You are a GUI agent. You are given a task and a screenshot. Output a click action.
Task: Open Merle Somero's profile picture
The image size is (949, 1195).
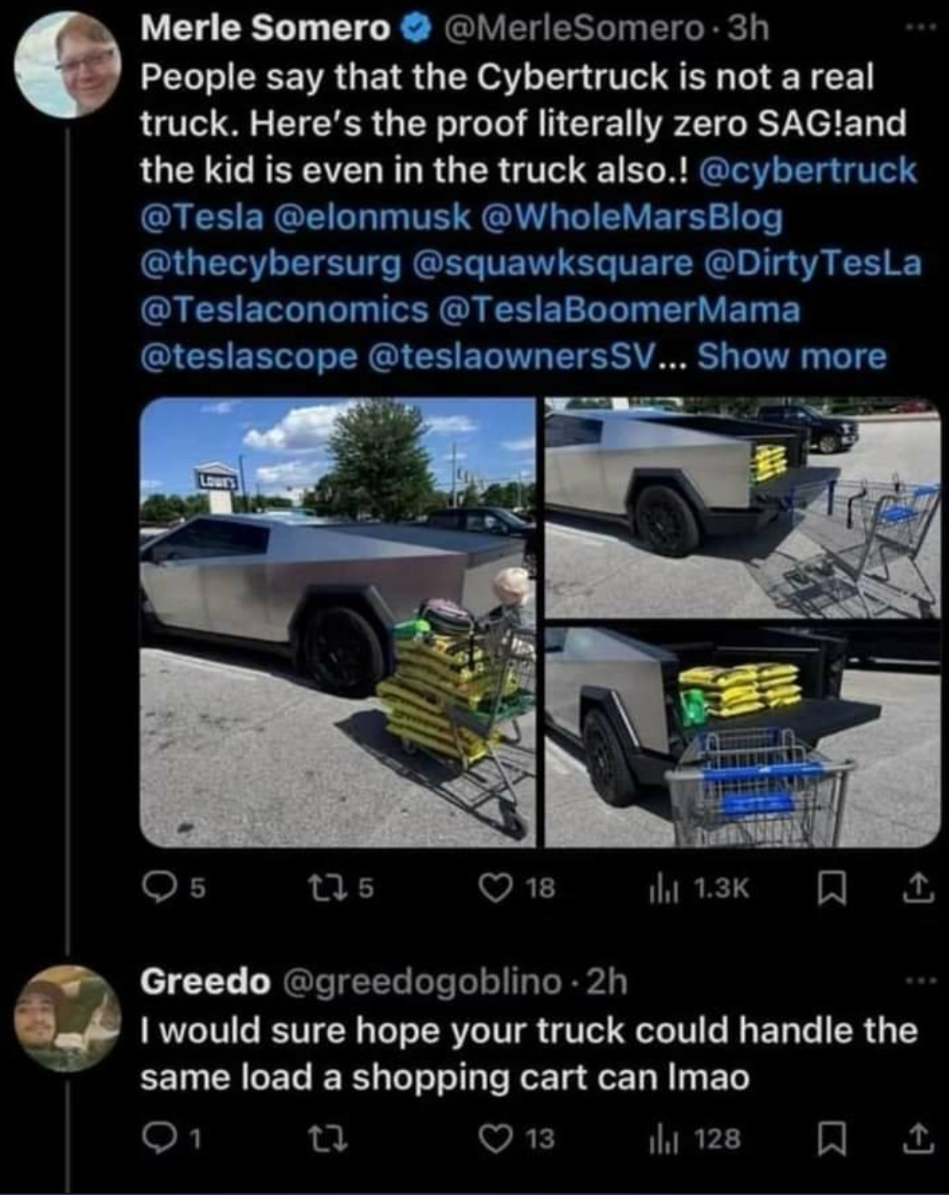tap(68, 66)
